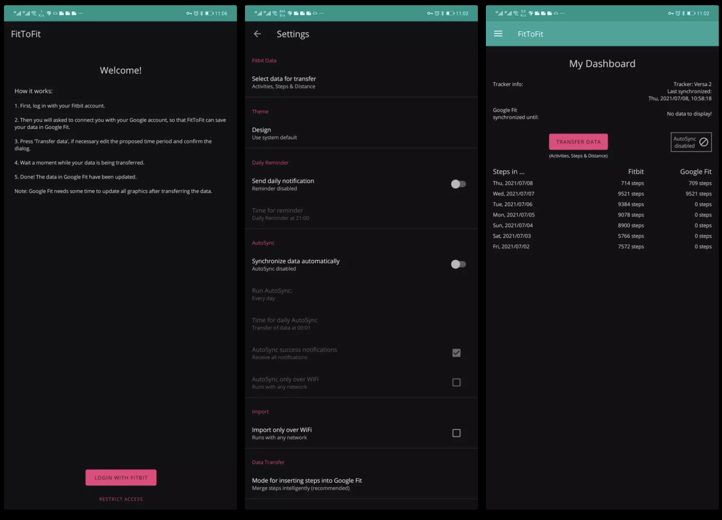Uncheck AutoSync success notifications checkbox
The image size is (722, 520).
pos(456,353)
